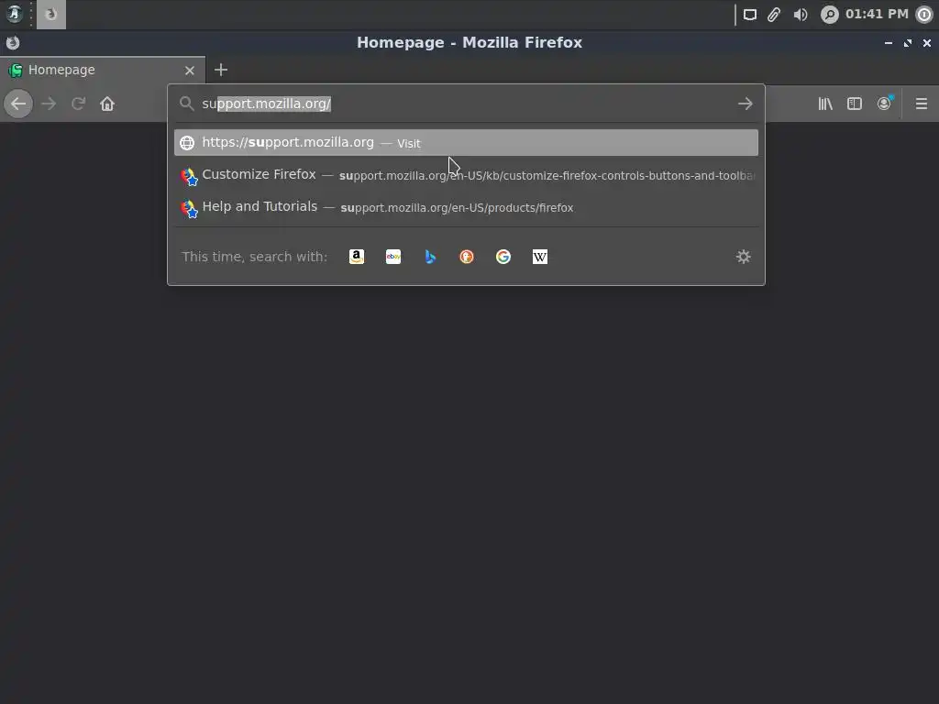Screen dimensions: 939x704
Task: Open search settings gear icon
Action: 743,257
